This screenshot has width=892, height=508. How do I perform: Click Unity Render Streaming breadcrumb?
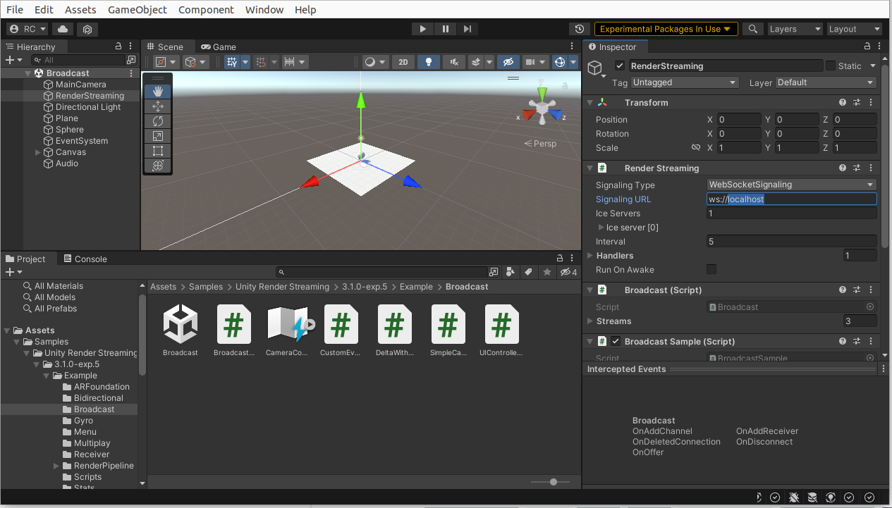point(282,287)
